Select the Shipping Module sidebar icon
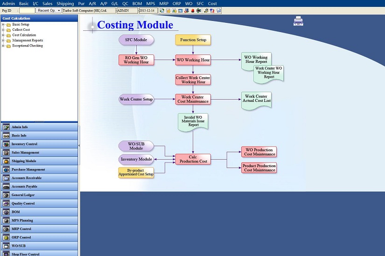 pos(6,161)
